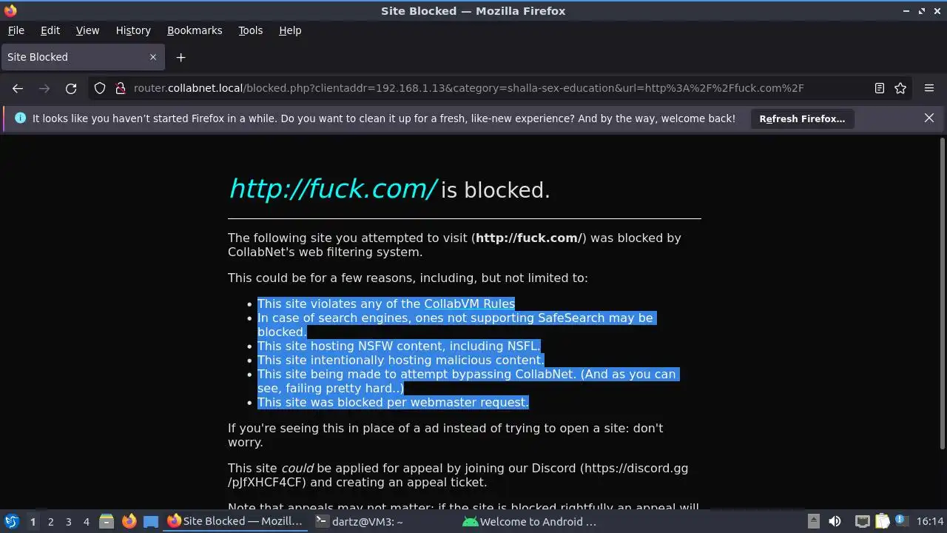Close the Site Blocked tab
947x533 pixels.
153,57
